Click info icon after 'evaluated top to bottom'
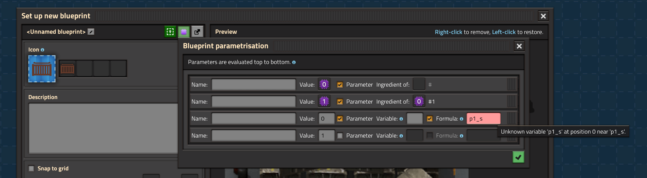The width and height of the screenshot is (647, 178). (294, 62)
